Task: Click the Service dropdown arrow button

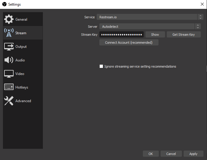Action: tap(200, 17)
